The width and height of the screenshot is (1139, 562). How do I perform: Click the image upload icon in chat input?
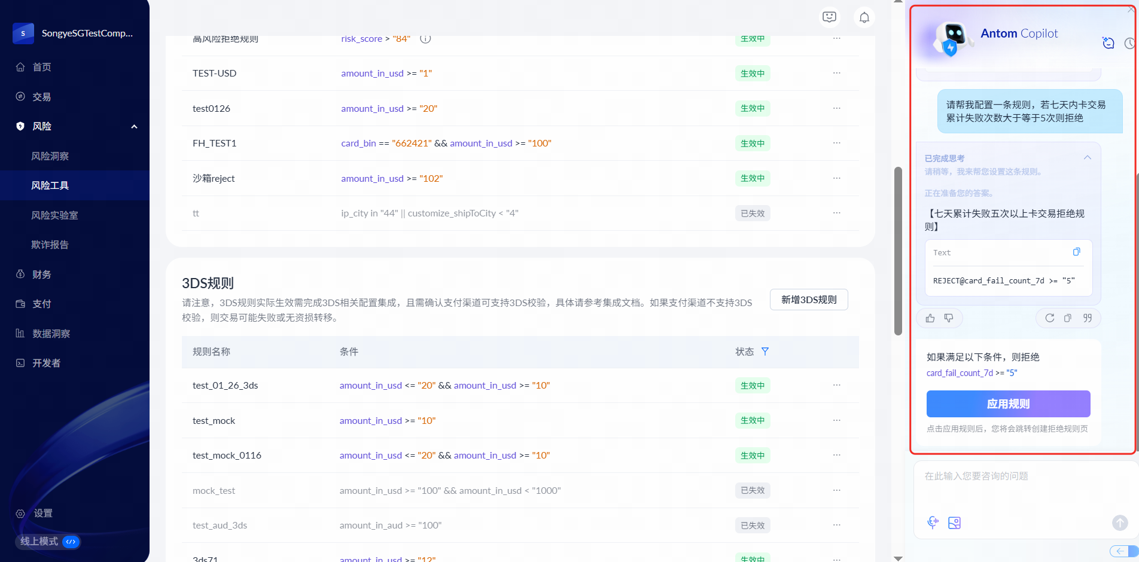pyautogui.click(x=954, y=523)
